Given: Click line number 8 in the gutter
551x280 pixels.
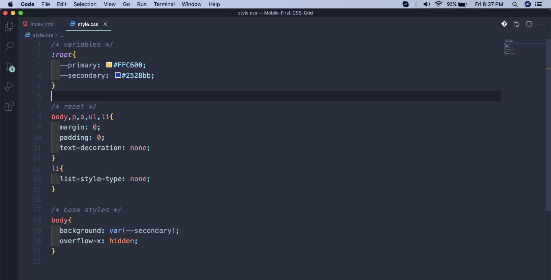Looking at the screenshot, I should 39,116.
